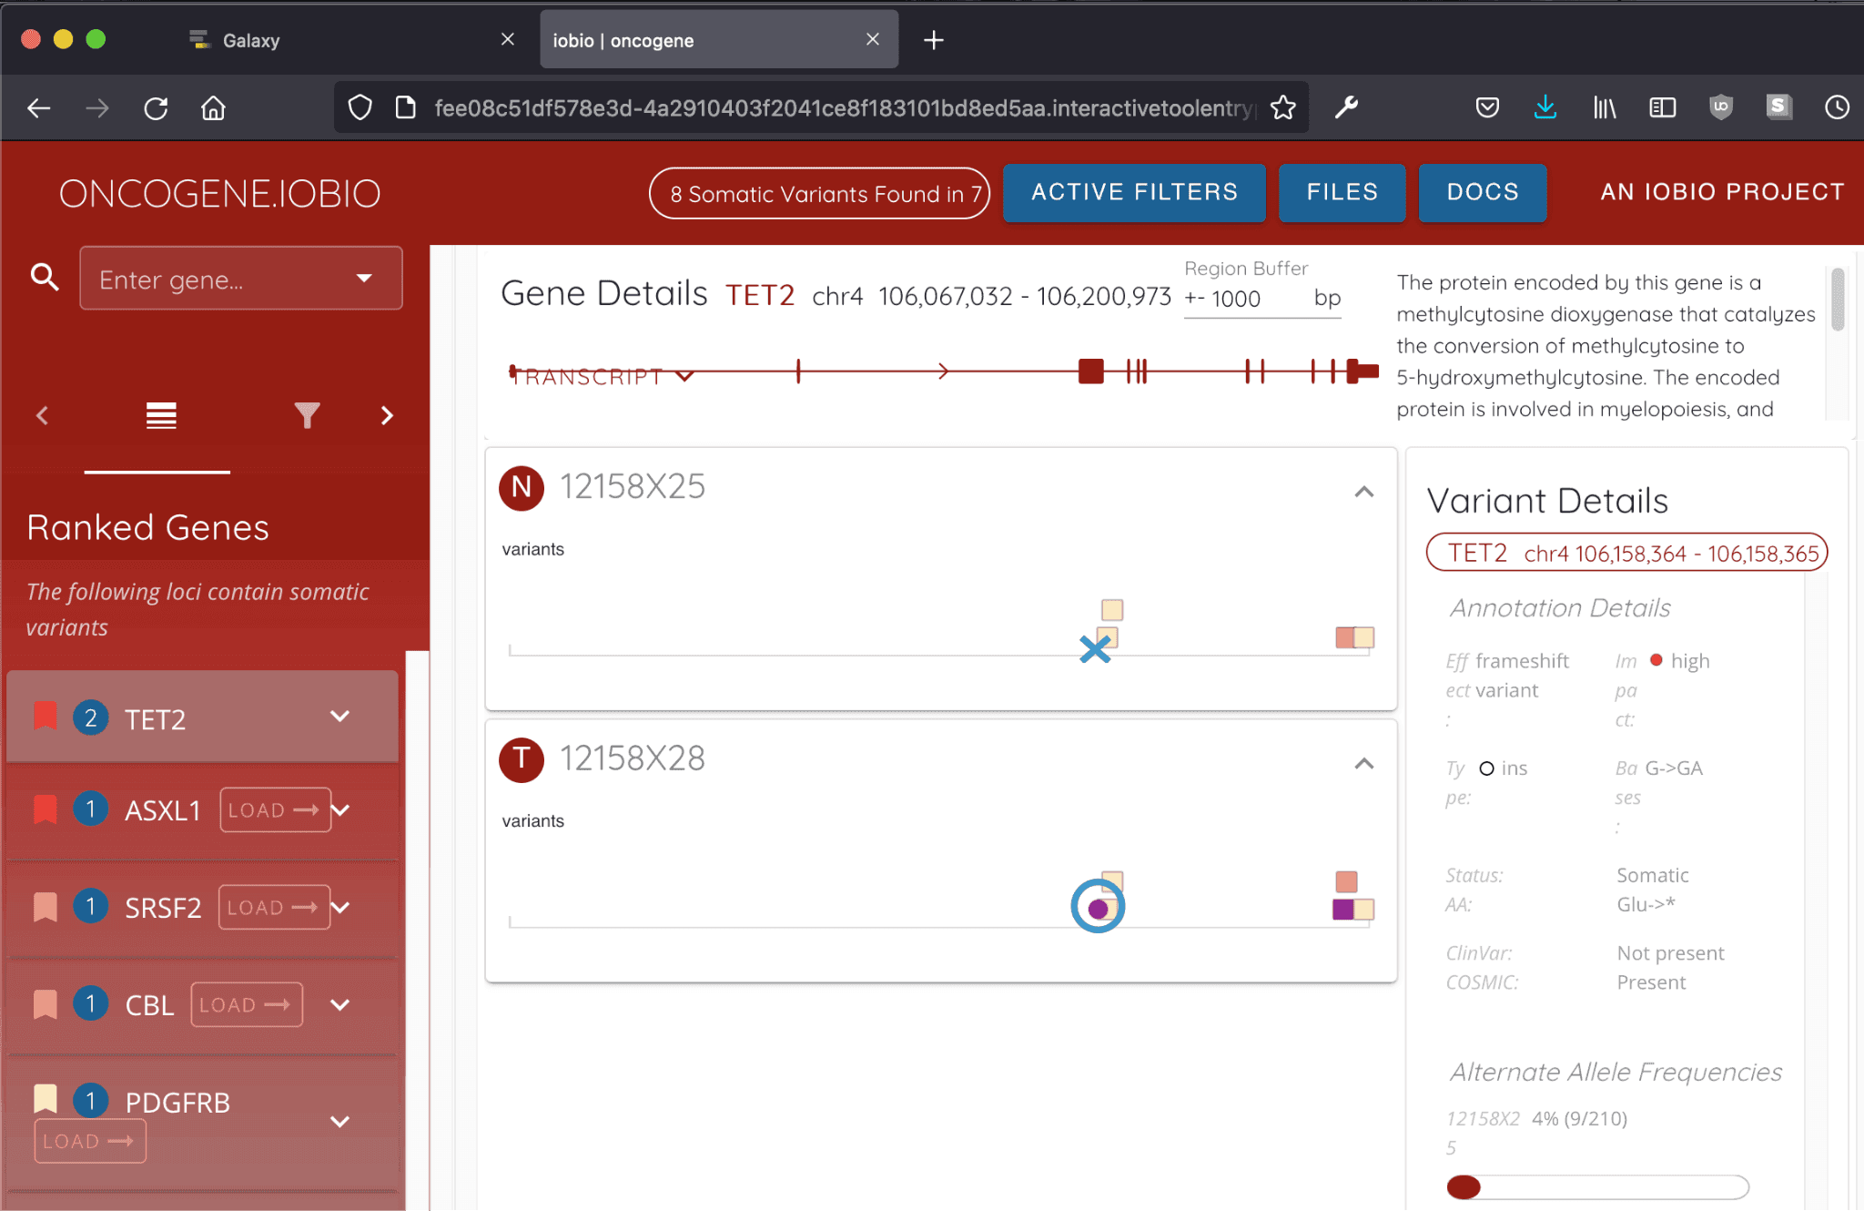Go to browser home page
Image resolution: width=1864 pixels, height=1211 pixels.
[213, 108]
